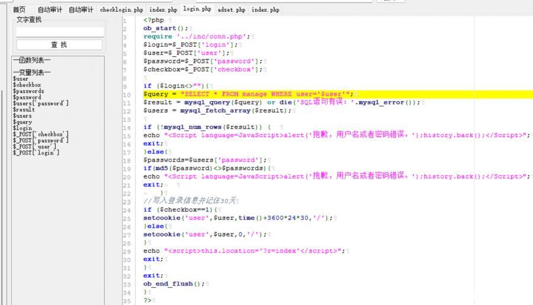
Task: Click the md5($password) comparison line
Action: click(207, 168)
